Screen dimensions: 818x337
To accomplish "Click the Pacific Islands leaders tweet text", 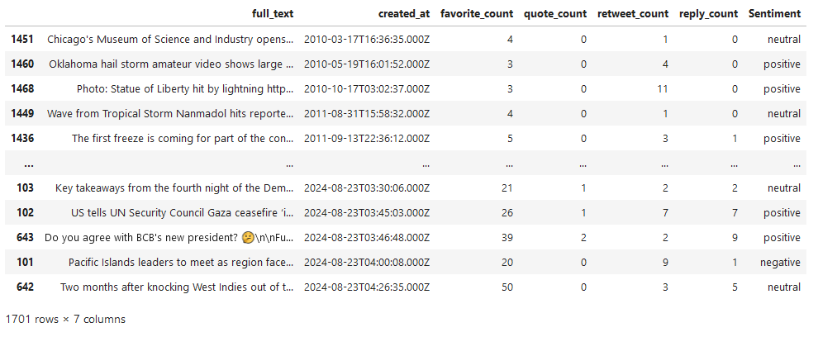I will [181, 263].
